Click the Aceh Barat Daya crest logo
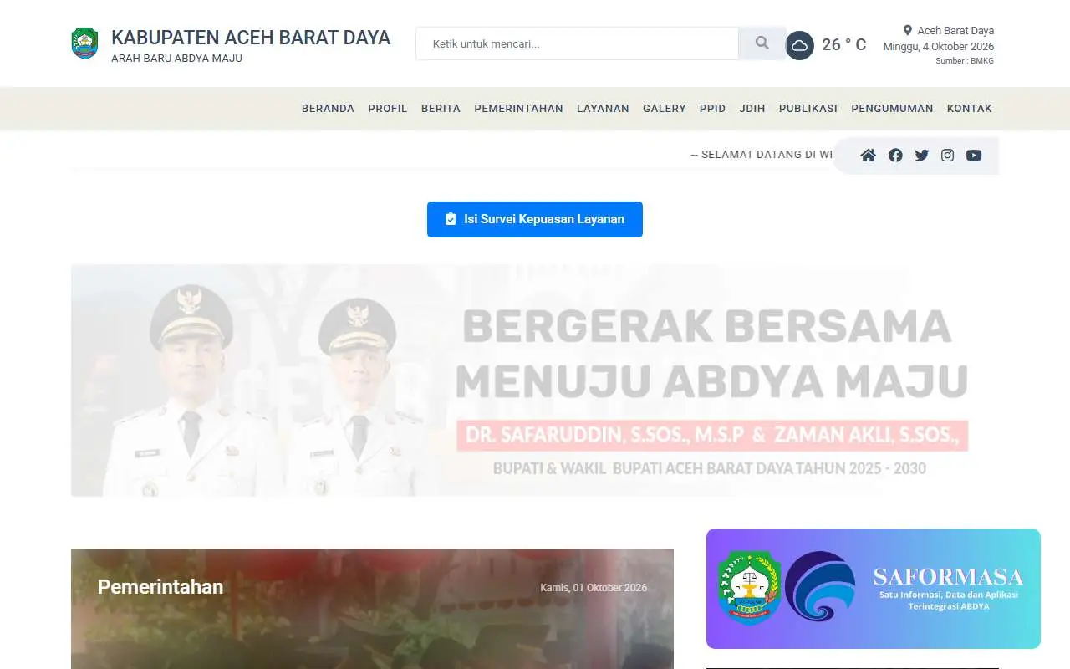 coord(84,43)
